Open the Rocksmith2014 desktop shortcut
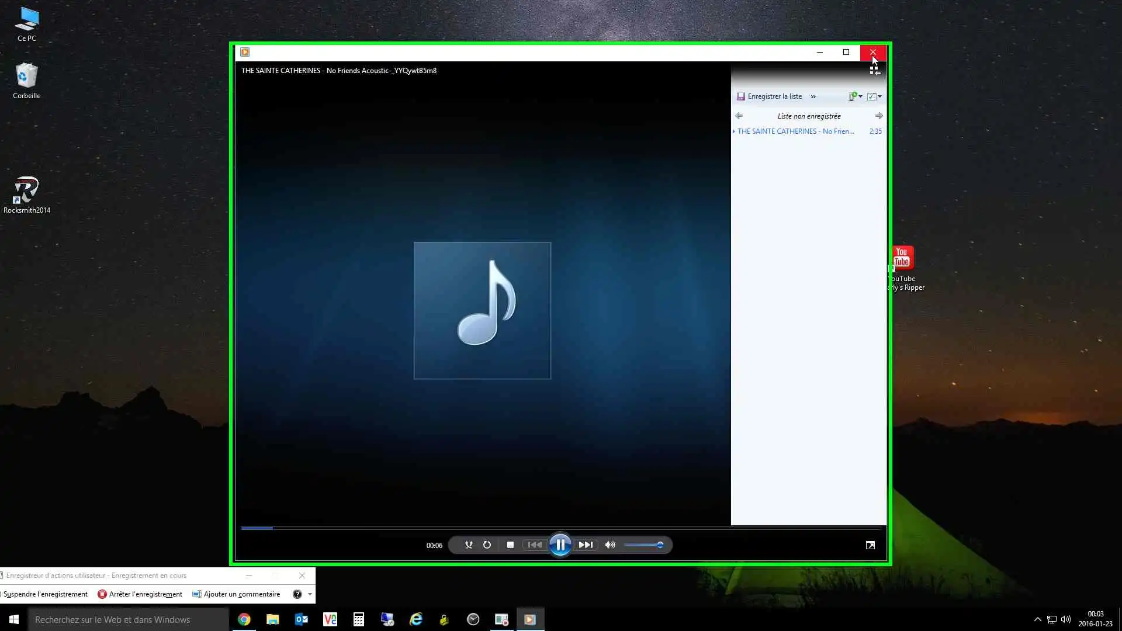 coord(26,195)
